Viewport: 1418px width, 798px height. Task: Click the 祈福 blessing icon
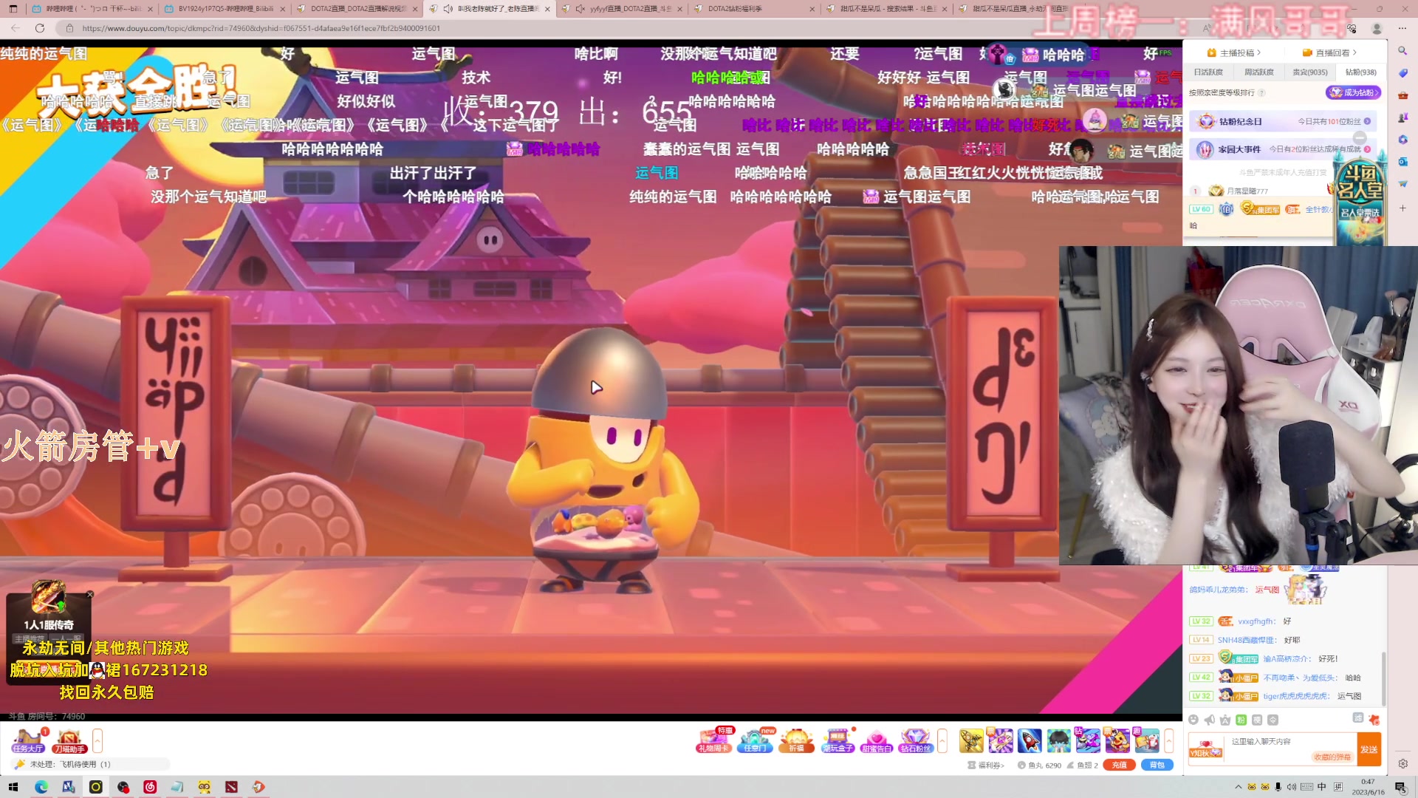796,740
